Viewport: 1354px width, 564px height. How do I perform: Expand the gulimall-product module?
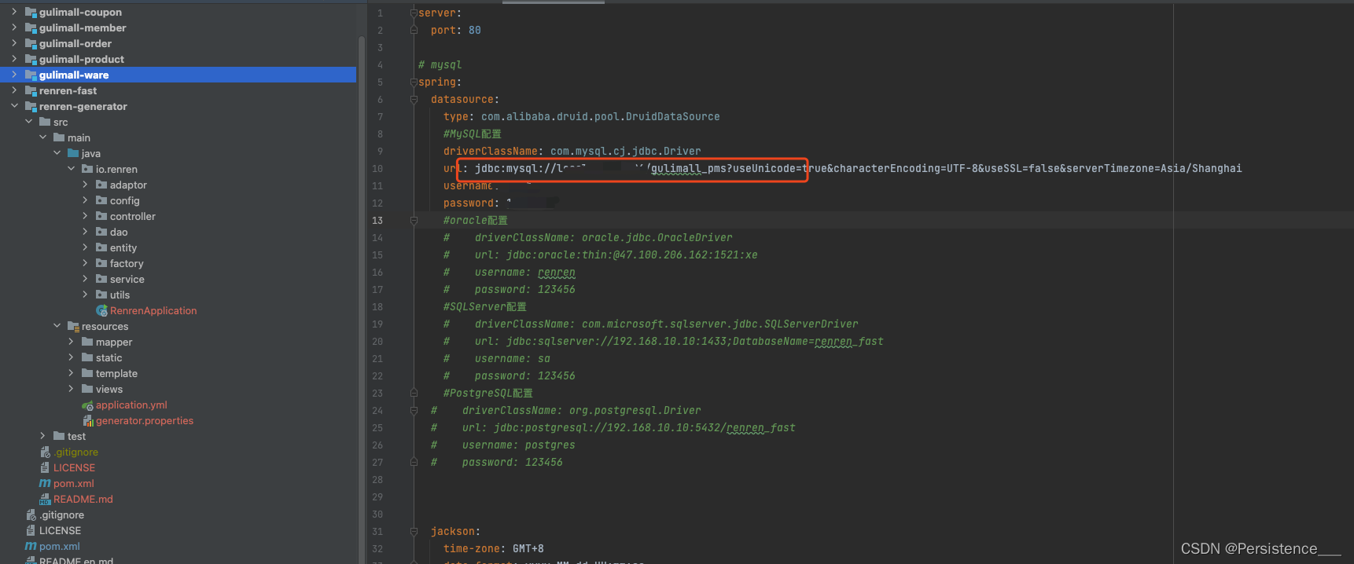[x=14, y=59]
